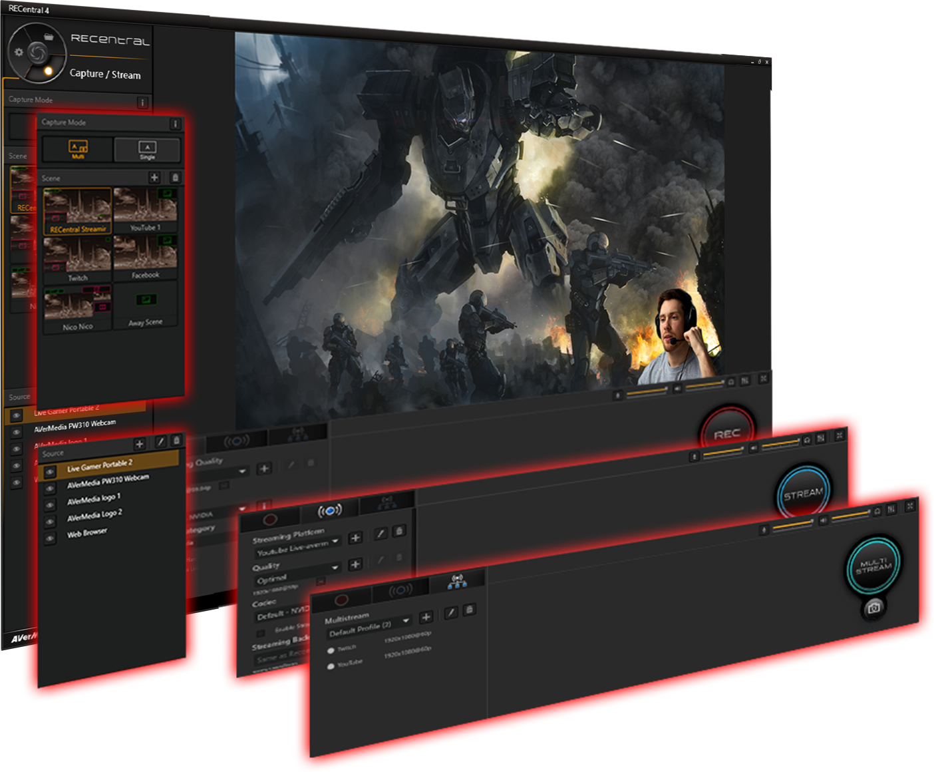Image resolution: width=934 pixels, height=772 pixels.
Task: Click the Capture Mode info icon in the main window
Action: click(x=142, y=102)
